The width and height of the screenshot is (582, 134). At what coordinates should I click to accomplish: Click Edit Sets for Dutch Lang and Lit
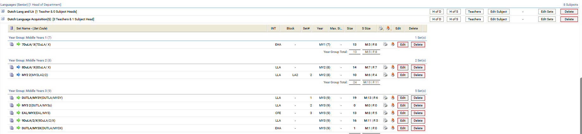point(547,12)
